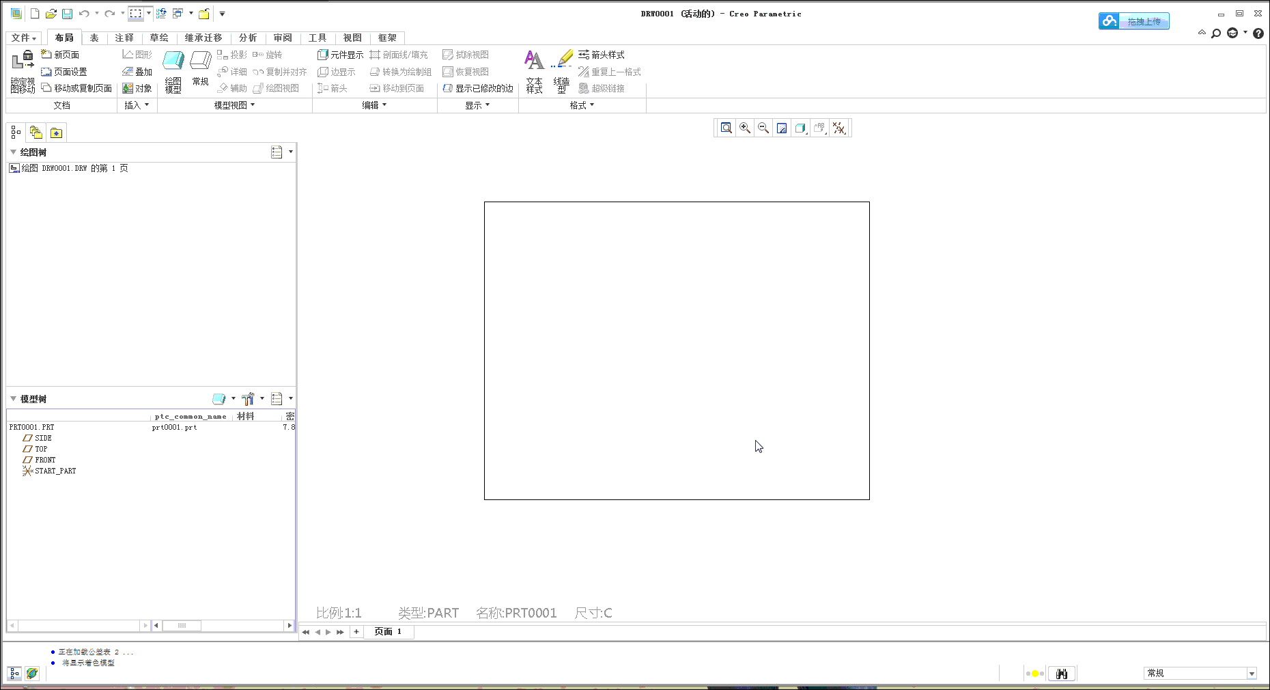
Task: Click the model tree navigator tab icon
Action: [x=16, y=133]
